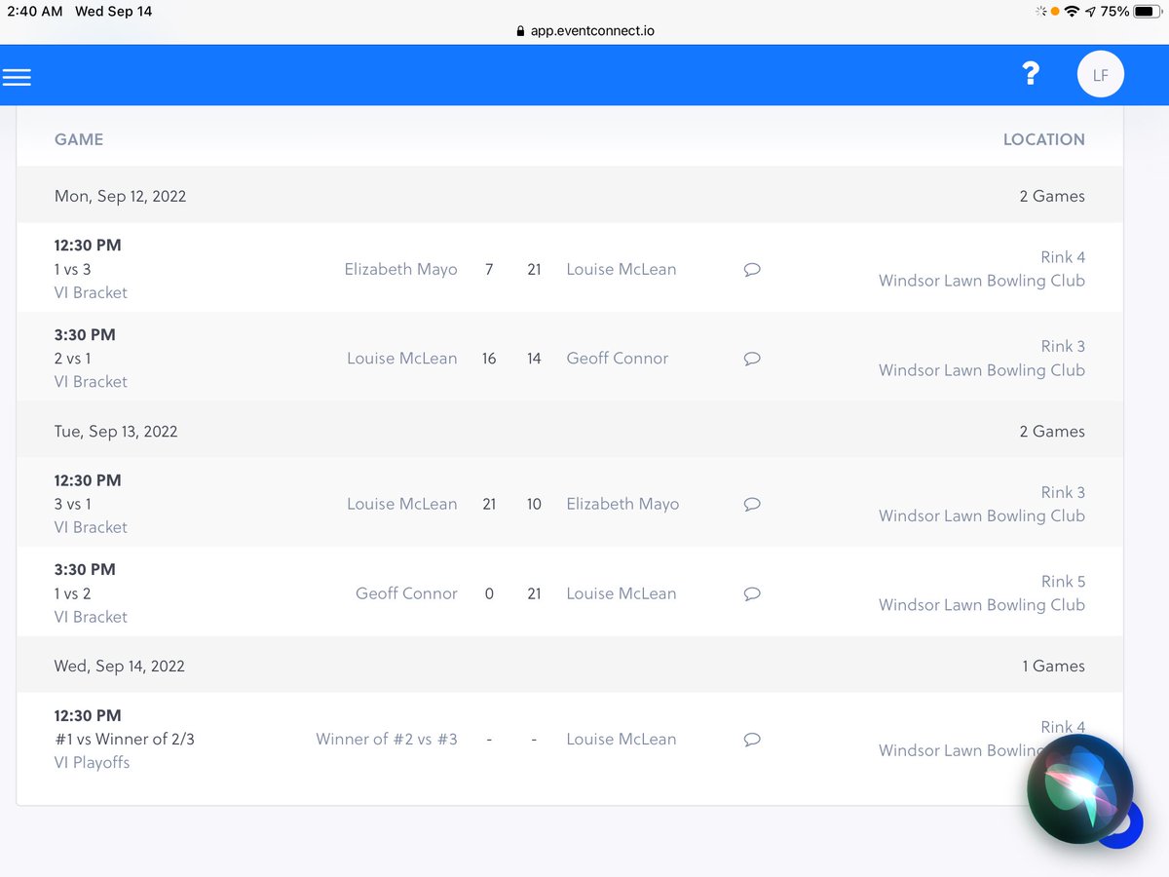
Task: Click 3:30 PM time on Sep 12
Action: pyautogui.click(x=85, y=334)
